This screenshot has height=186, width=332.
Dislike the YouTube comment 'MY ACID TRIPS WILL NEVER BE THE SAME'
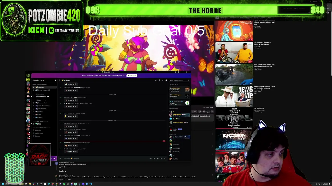pyautogui.click(x=65, y=167)
